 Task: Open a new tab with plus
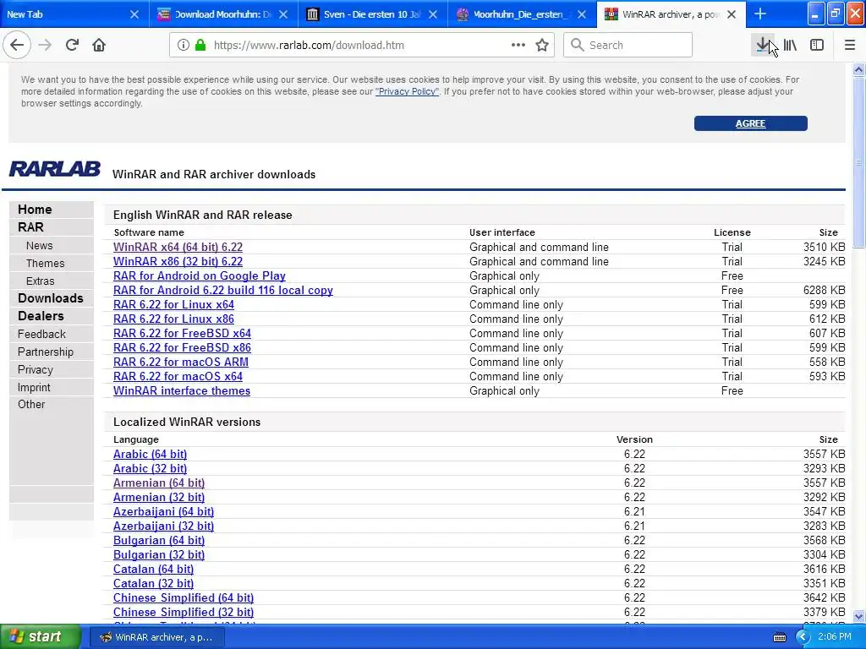click(760, 14)
